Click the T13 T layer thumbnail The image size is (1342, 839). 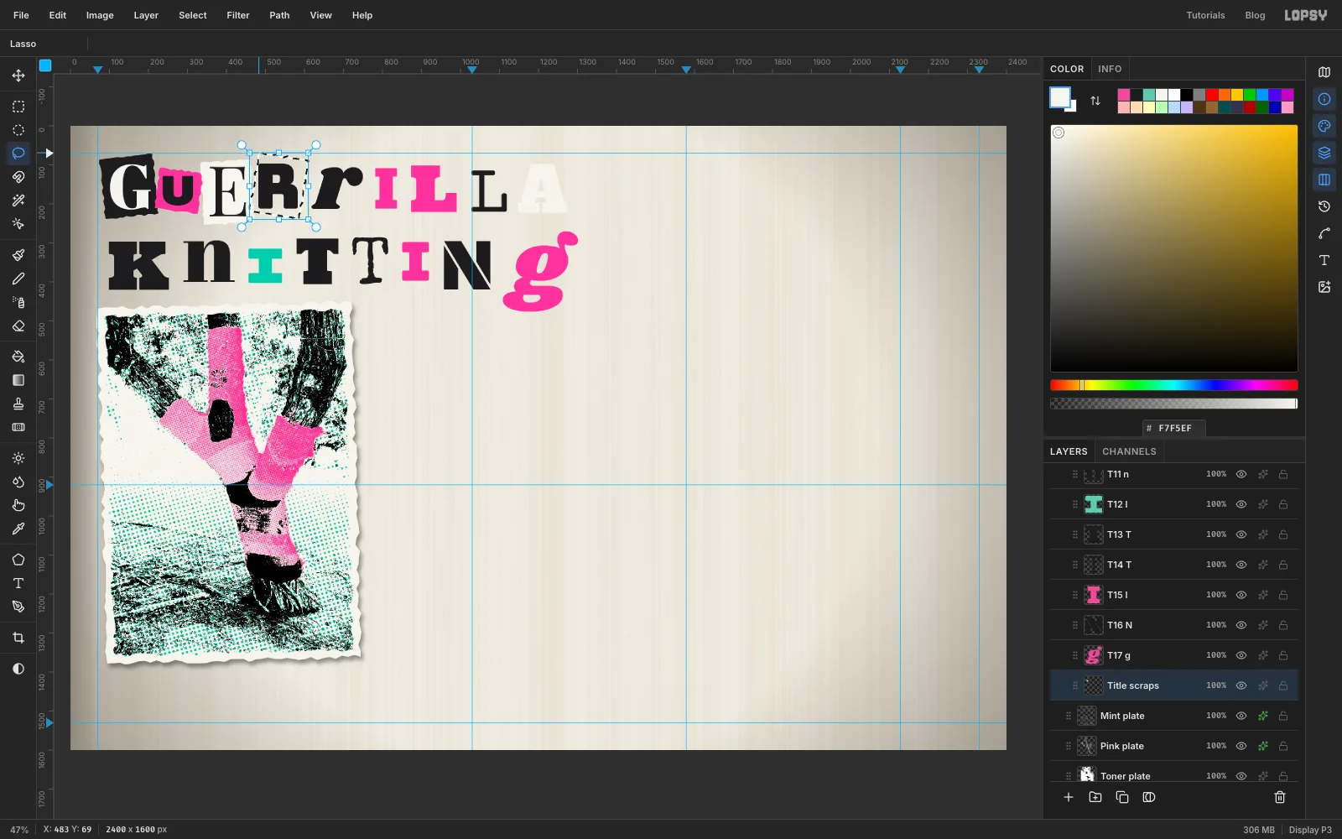click(1094, 534)
